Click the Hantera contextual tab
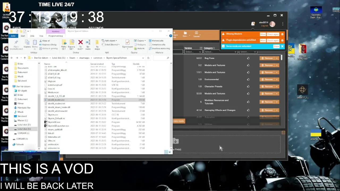This screenshot has height=191, width=340. pos(56,31)
